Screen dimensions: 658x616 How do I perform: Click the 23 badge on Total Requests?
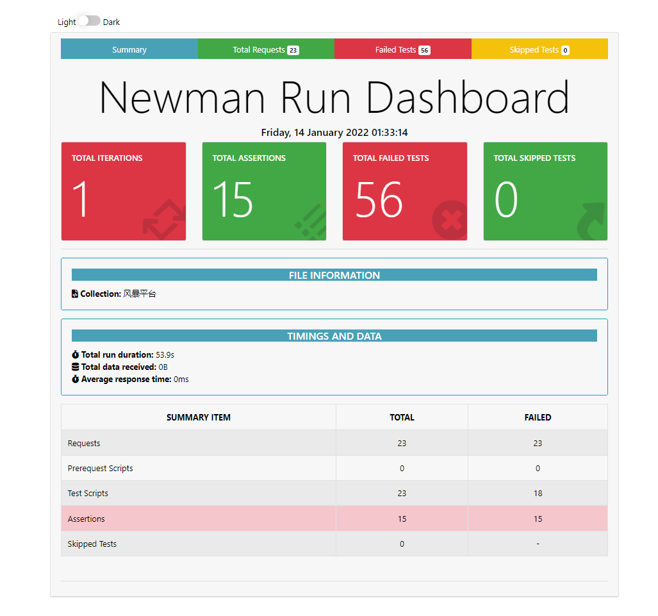click(x=293, y=51)
